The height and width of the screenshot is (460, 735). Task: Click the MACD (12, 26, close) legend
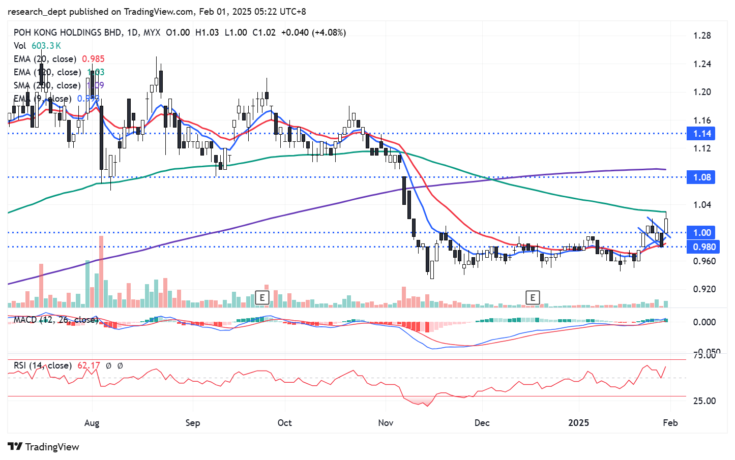tap(55, 320)
